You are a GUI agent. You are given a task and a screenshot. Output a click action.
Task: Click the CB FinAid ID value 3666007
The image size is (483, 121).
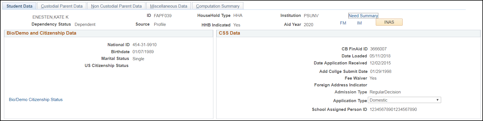coord(378,49)
